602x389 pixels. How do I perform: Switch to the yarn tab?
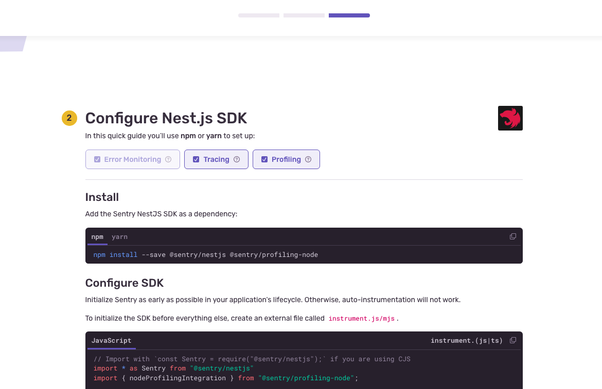coord(119,237)
